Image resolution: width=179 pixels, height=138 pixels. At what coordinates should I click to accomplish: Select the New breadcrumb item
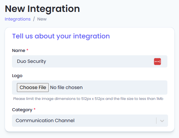point(42,19)
